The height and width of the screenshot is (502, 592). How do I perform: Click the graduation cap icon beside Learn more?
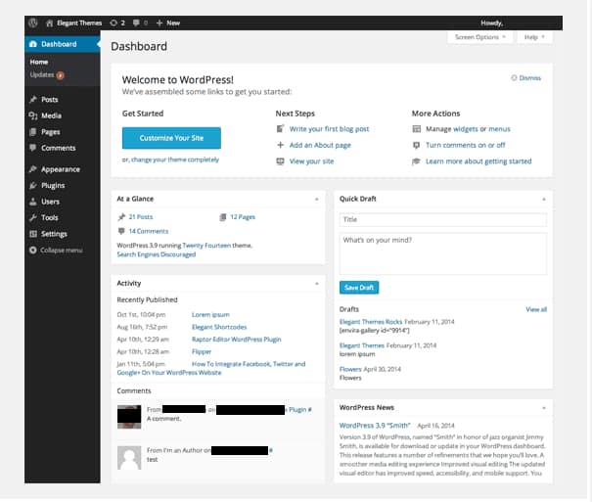(416, 161)
